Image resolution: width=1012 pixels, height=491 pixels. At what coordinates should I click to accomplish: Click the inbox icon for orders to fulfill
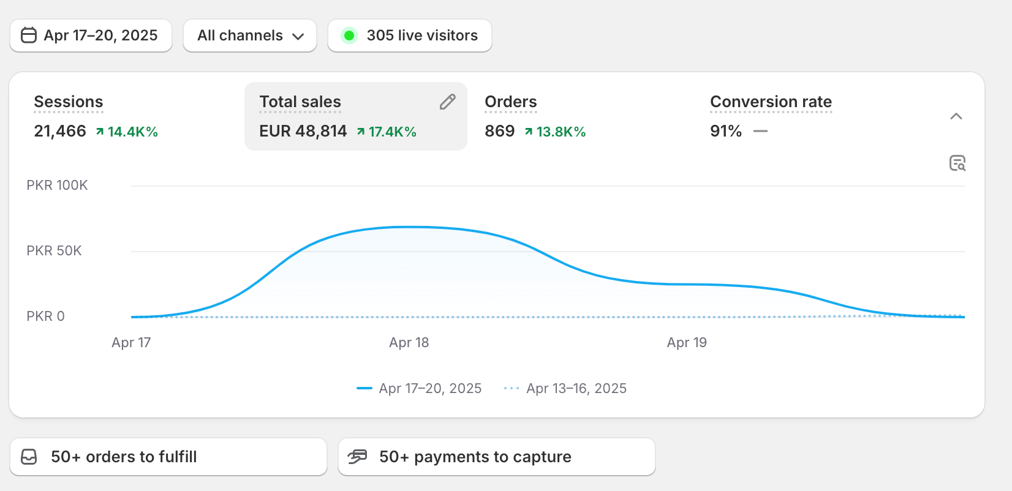point(29,457)
